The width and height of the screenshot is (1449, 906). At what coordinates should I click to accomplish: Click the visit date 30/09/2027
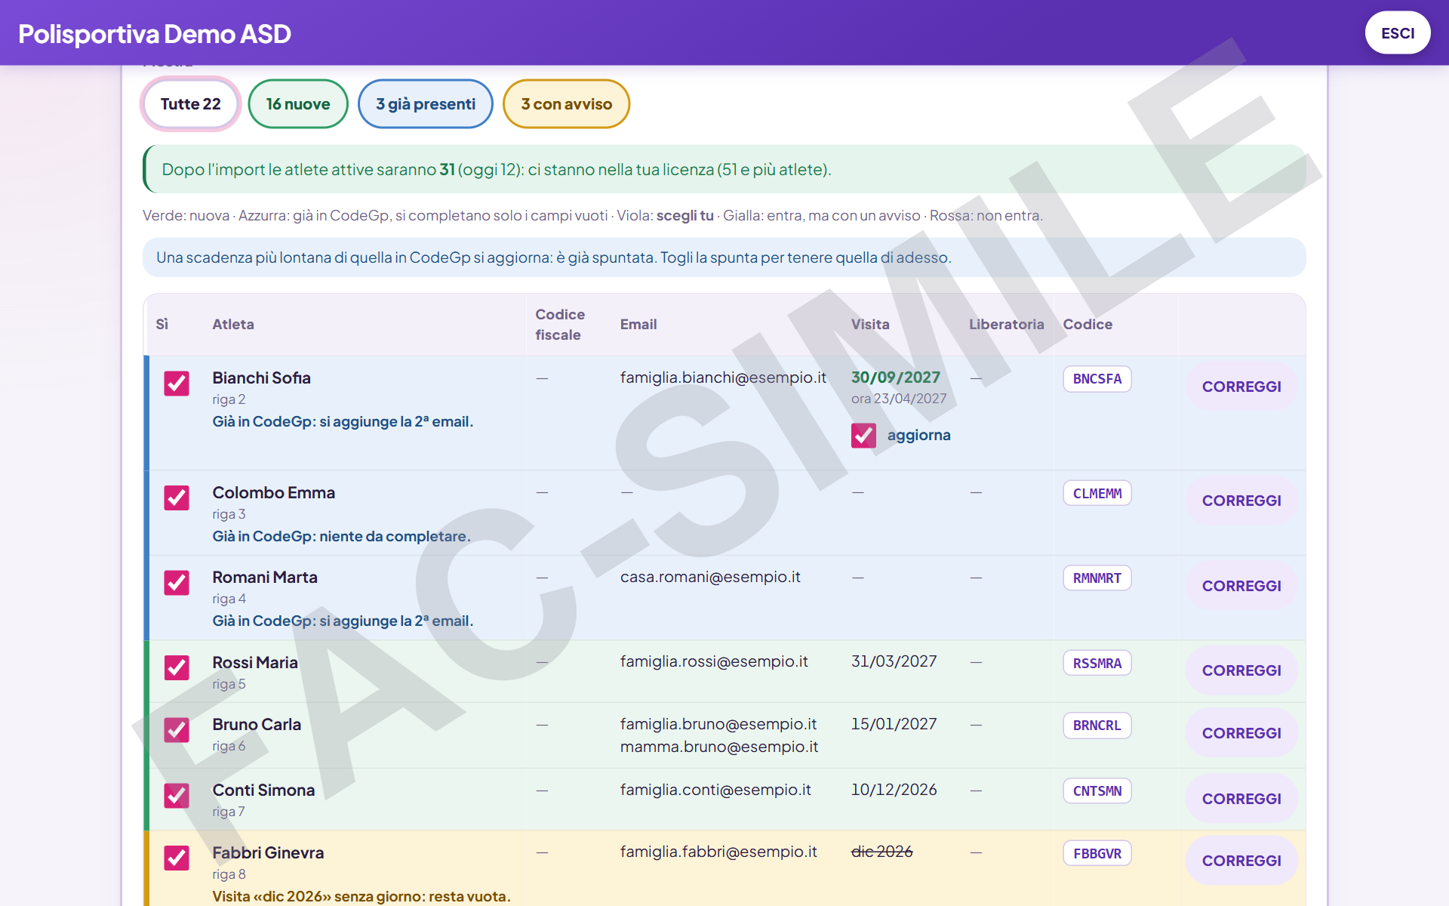tap(896, 377)
